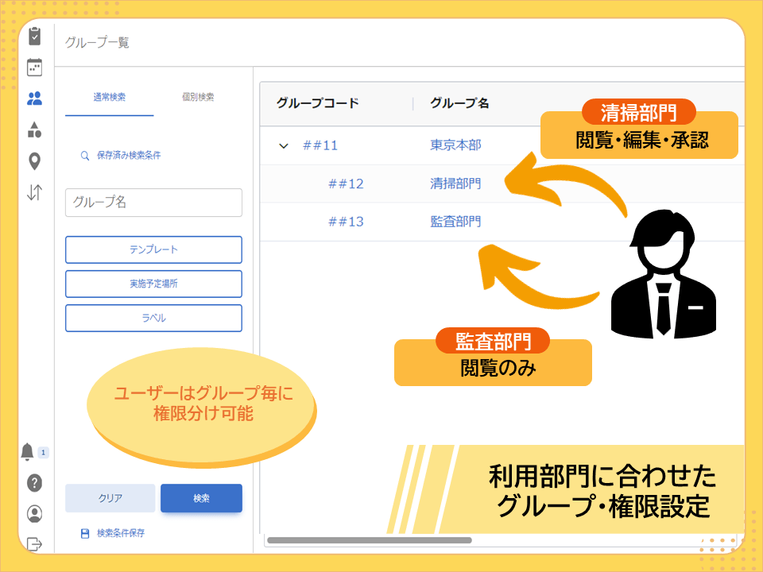Collapse the ##11 東京本部 row chevron
Screen dimensions: 763x572
283,145
